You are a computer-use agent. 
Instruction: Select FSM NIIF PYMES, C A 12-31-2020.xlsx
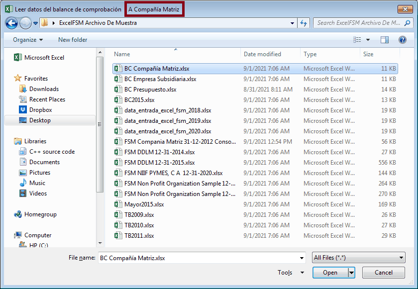pos(255,173)
